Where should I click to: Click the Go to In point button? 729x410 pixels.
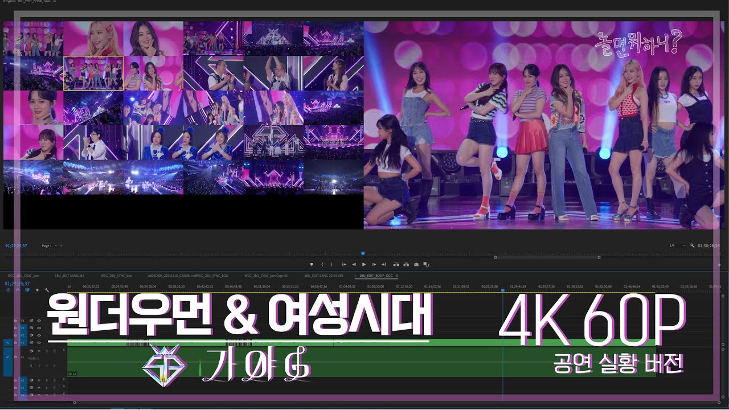click(x=344, y=264)
